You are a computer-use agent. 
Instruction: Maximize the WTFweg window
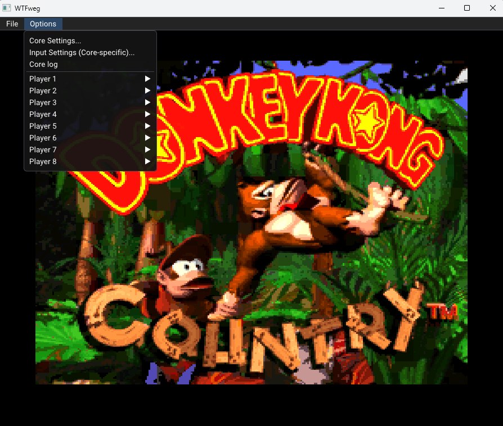[467, 8]
